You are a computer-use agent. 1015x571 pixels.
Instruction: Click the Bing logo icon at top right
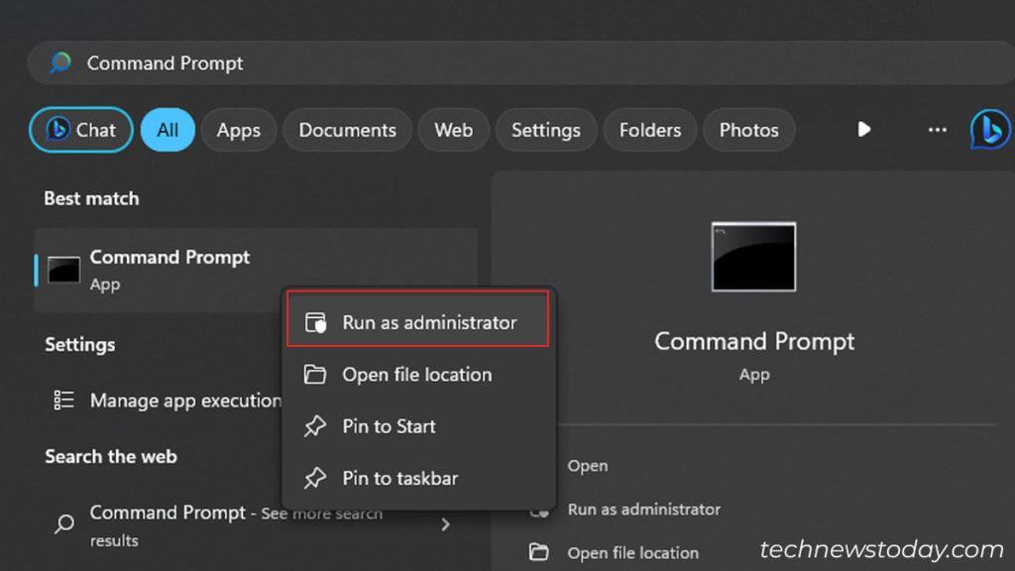[989, 130]
